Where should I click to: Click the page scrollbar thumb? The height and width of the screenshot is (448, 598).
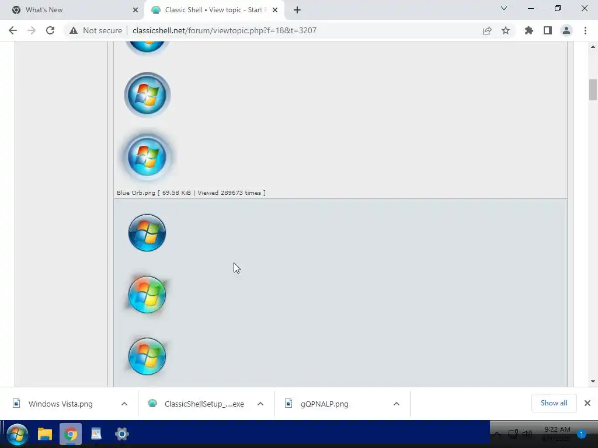(593, 89)
